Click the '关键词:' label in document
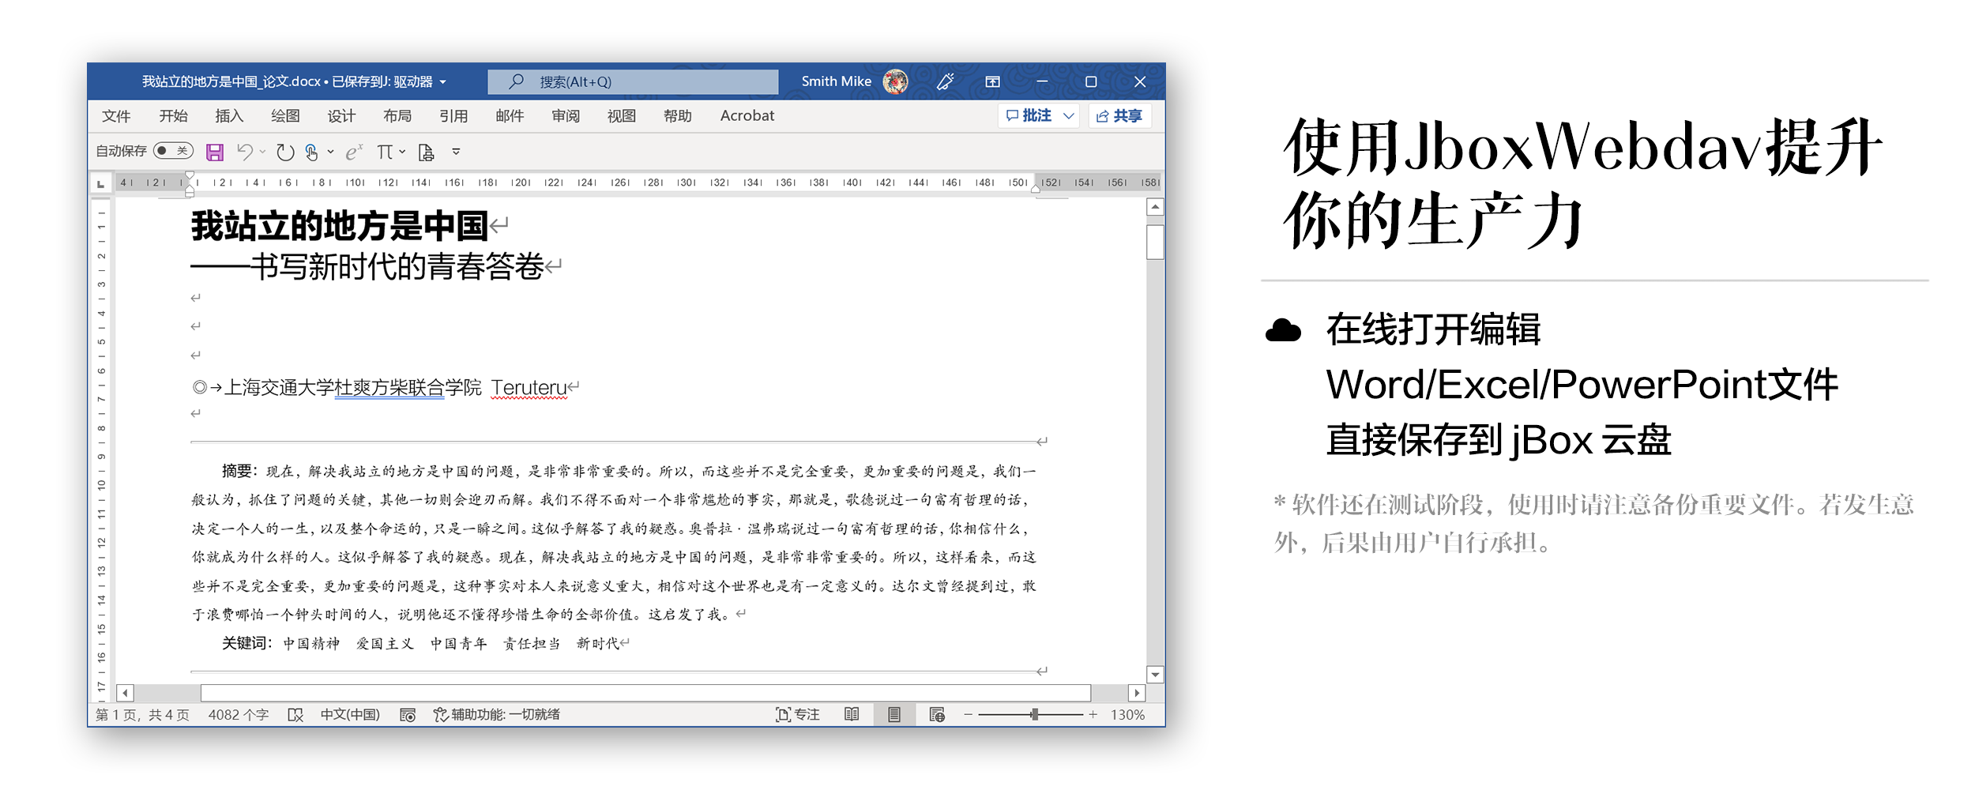Viewport: 1975px width, 790px height. (246, 644)
